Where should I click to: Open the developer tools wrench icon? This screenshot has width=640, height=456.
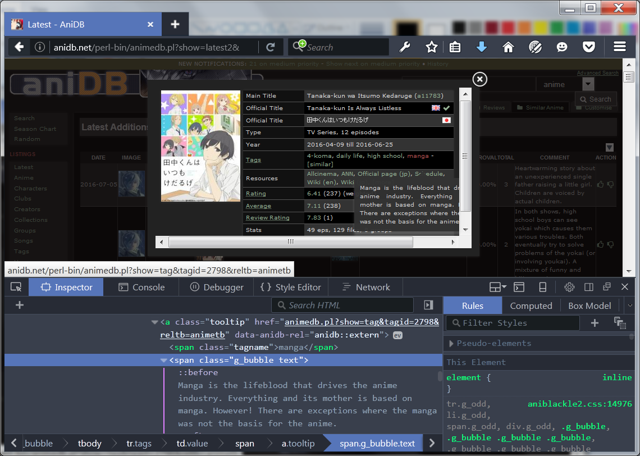point(405,47)
